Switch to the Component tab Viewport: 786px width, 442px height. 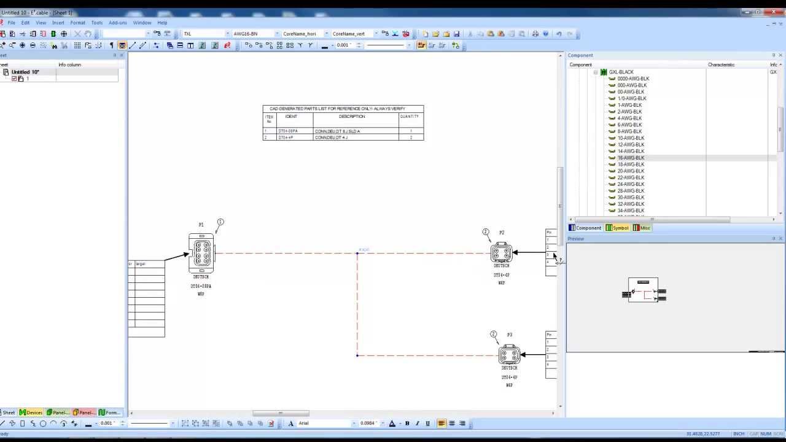coord(585,228)
